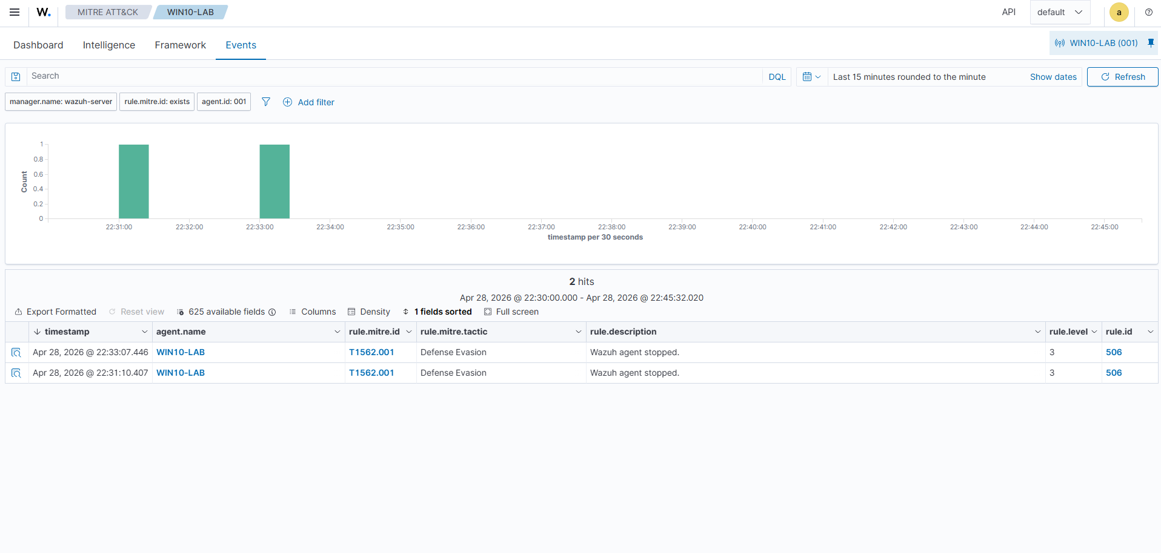Open the Columns selector
This screenshot has height=553, width=1161.
313,312
